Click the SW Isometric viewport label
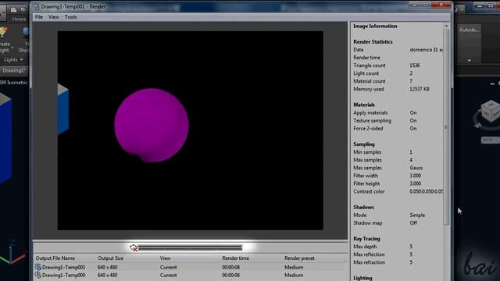Image resolution: width=500 pixels, height=281 pixels. pos(14,82)
